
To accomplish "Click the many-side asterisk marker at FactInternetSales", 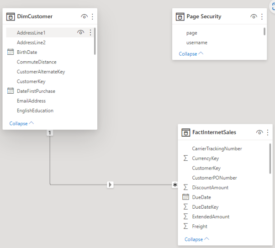I will pyautogui.click(x=175, y=185).
